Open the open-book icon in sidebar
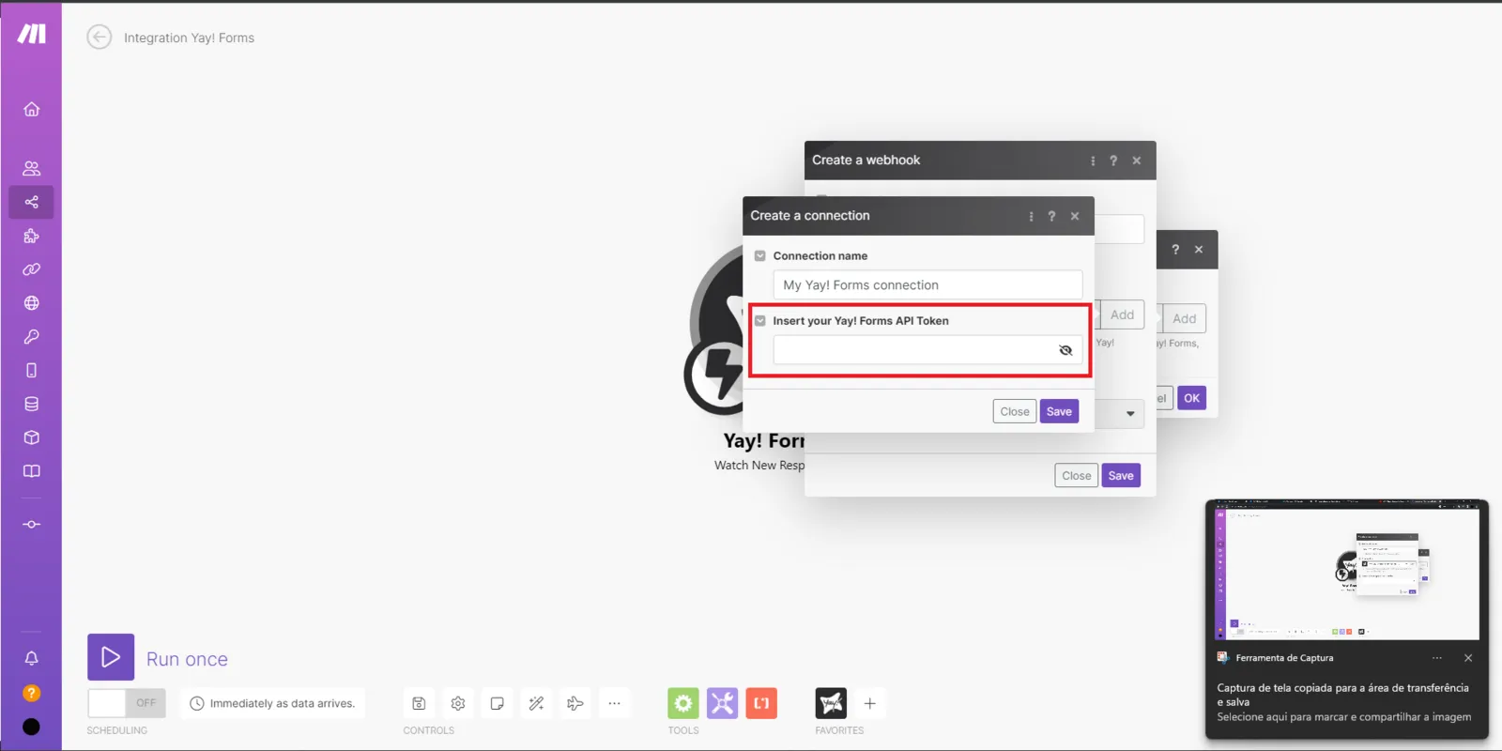Image resolution: width=1502 pixels, height=751 pixels. (32, 471)
